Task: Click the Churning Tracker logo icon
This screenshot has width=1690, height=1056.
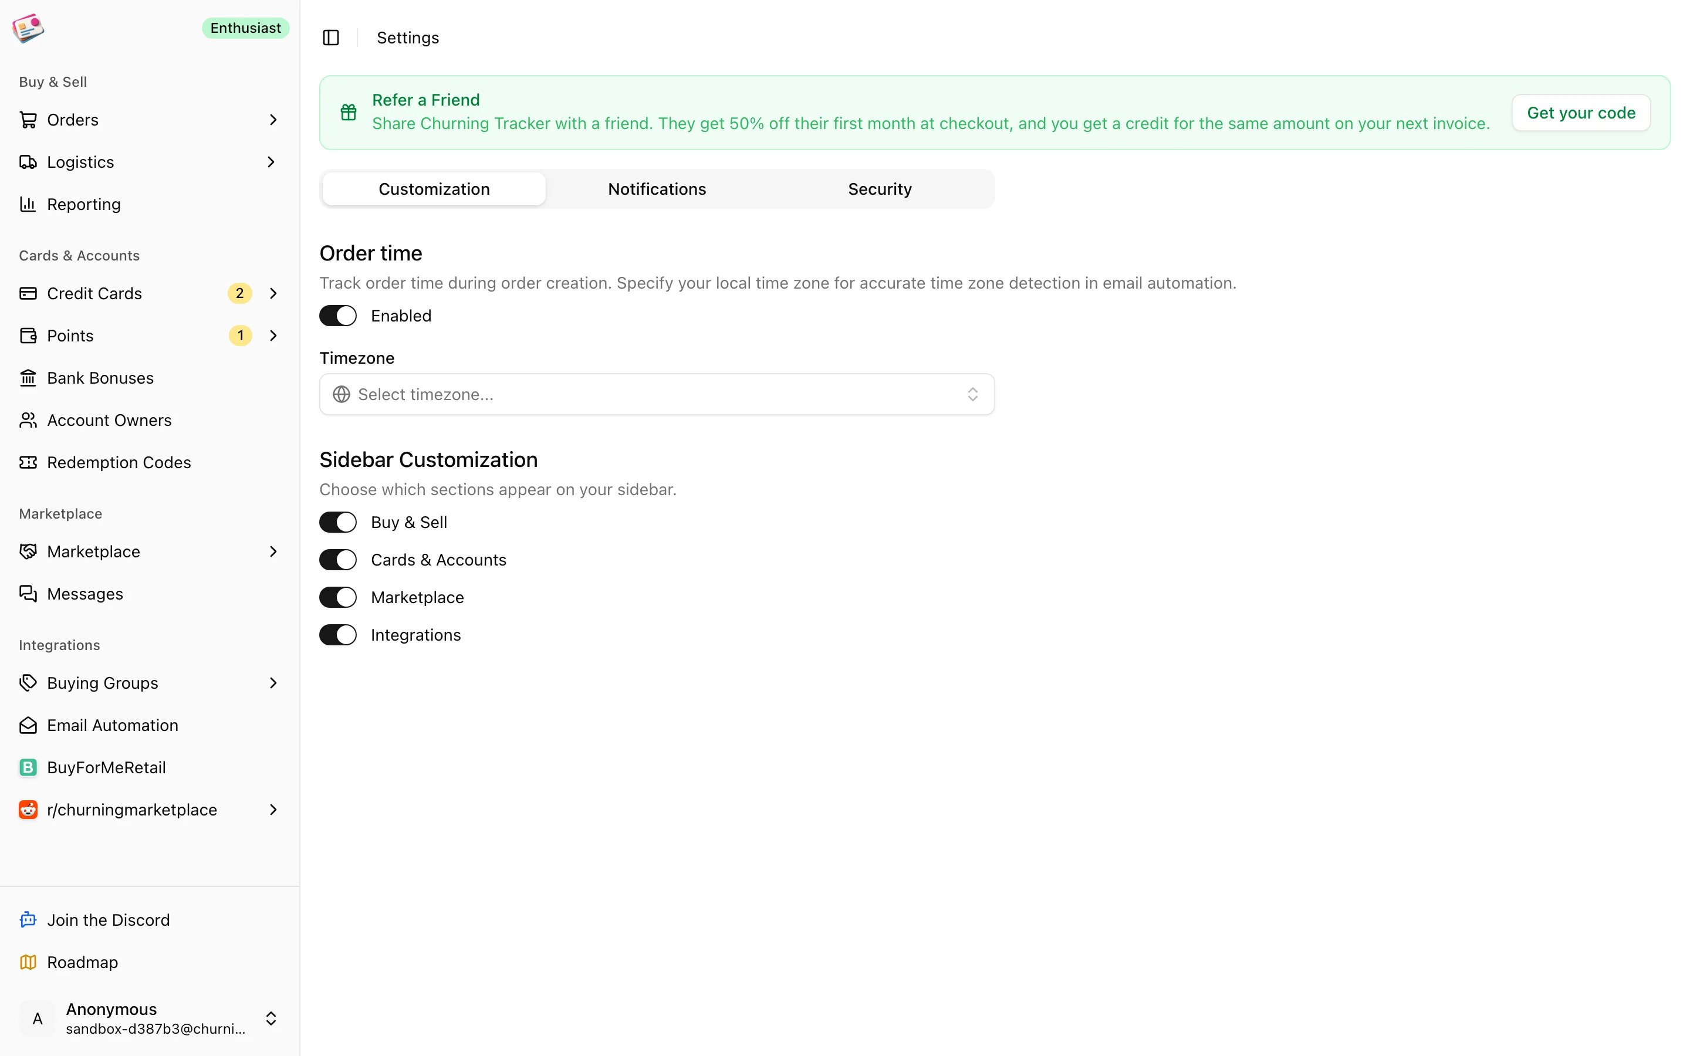Action: [29, 29]
